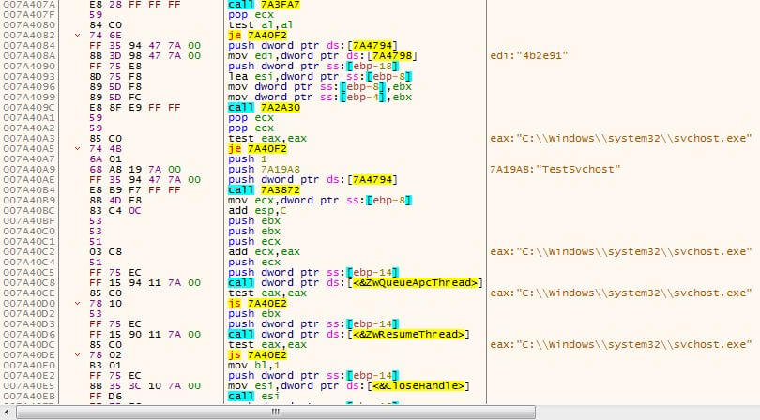Viewport: 760px width, 420px height.
Task: Click bytes 'E8 8F E9 FF FF'
Action: [x=135, y=108]
